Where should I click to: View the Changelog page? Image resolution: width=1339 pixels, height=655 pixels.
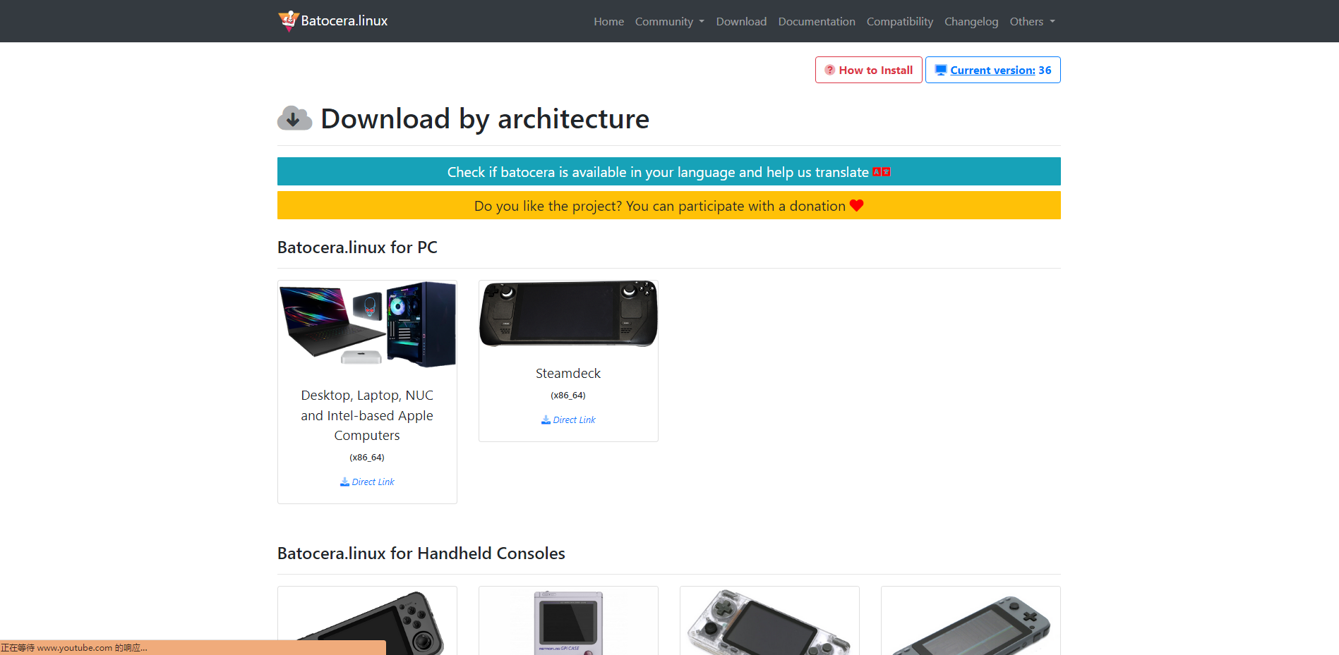click(971, 21)
